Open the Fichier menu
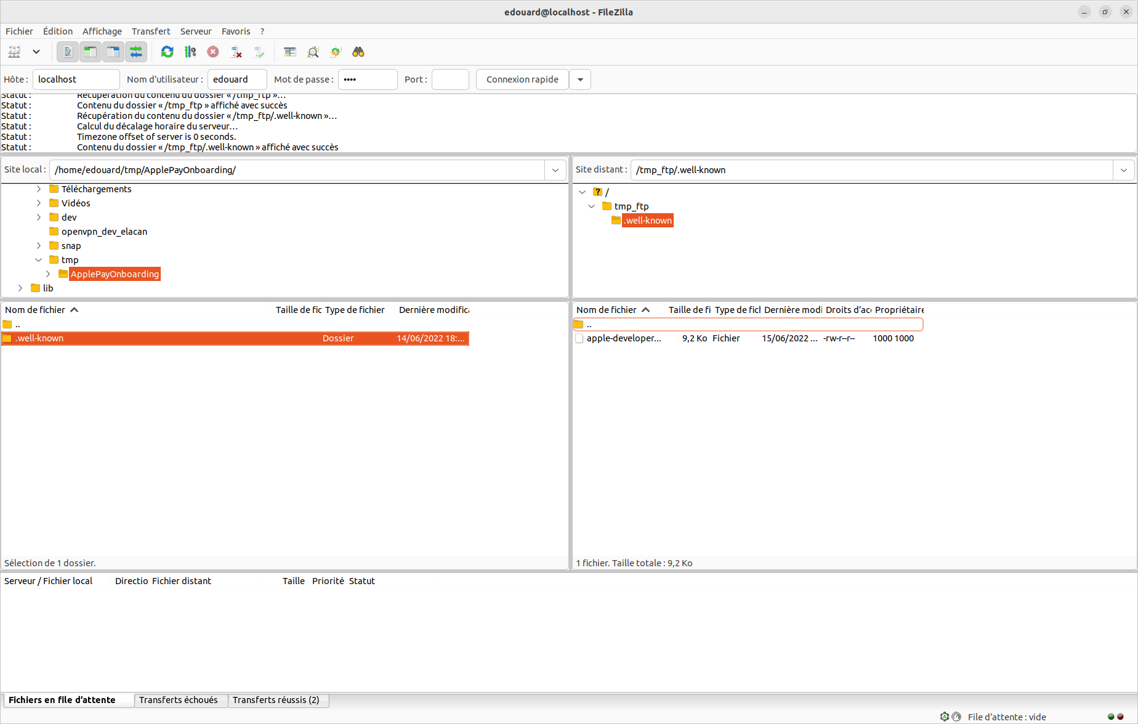The width and height of the screenshot is (1138, 724). tap(19, 31)
